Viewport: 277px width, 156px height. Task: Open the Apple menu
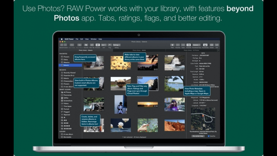tap(62, 39)
